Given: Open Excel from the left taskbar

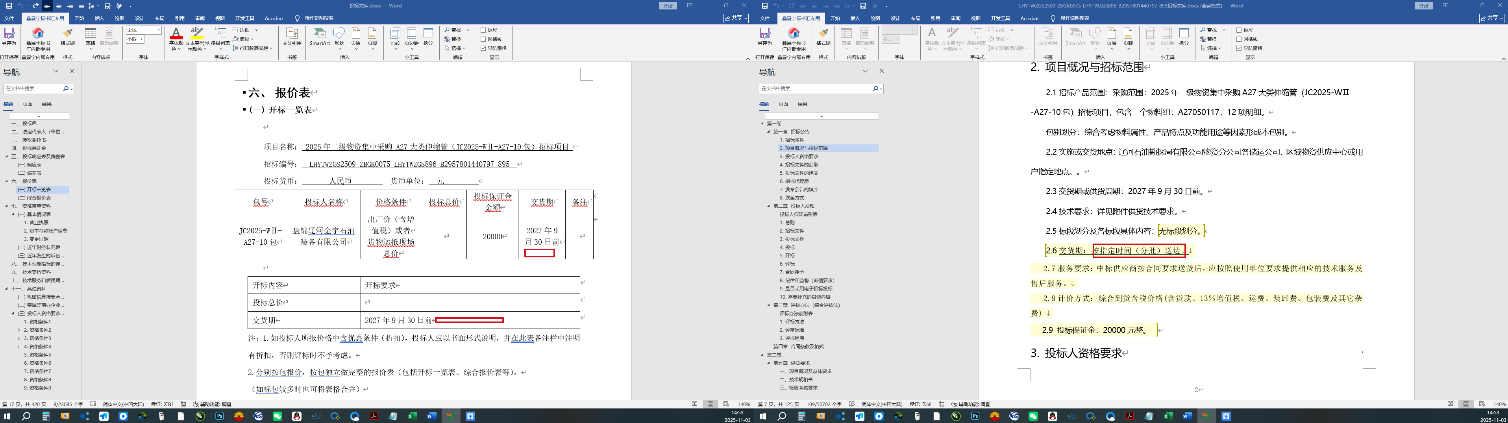Looking at the screenshot, I should (x=413, y=416).
